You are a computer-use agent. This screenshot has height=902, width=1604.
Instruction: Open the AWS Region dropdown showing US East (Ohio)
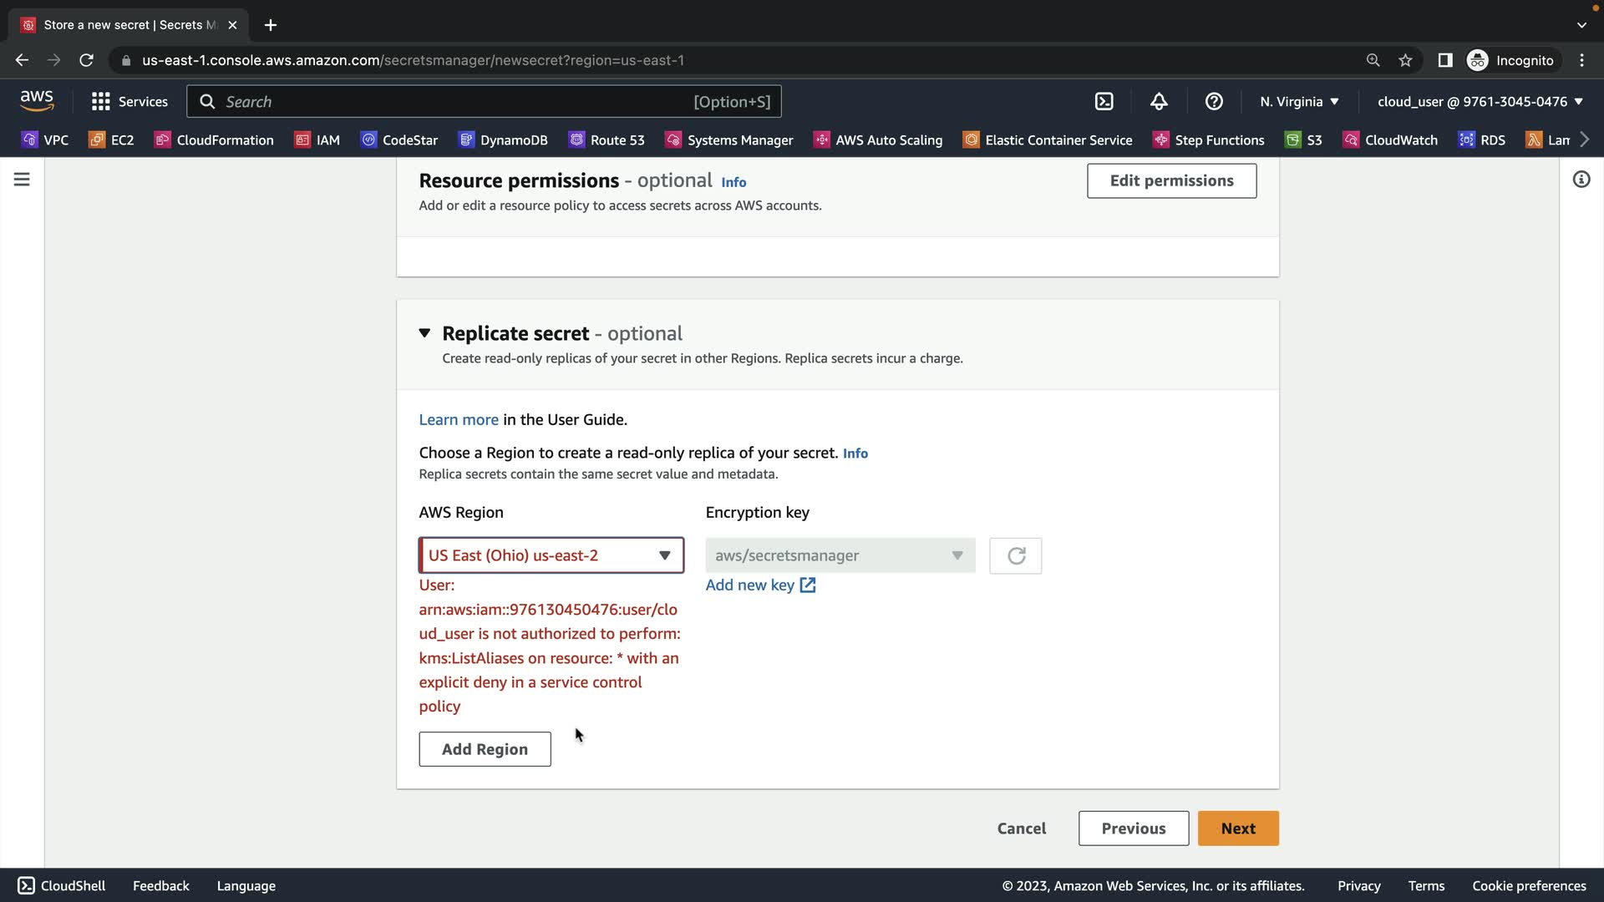pos(551,555)
